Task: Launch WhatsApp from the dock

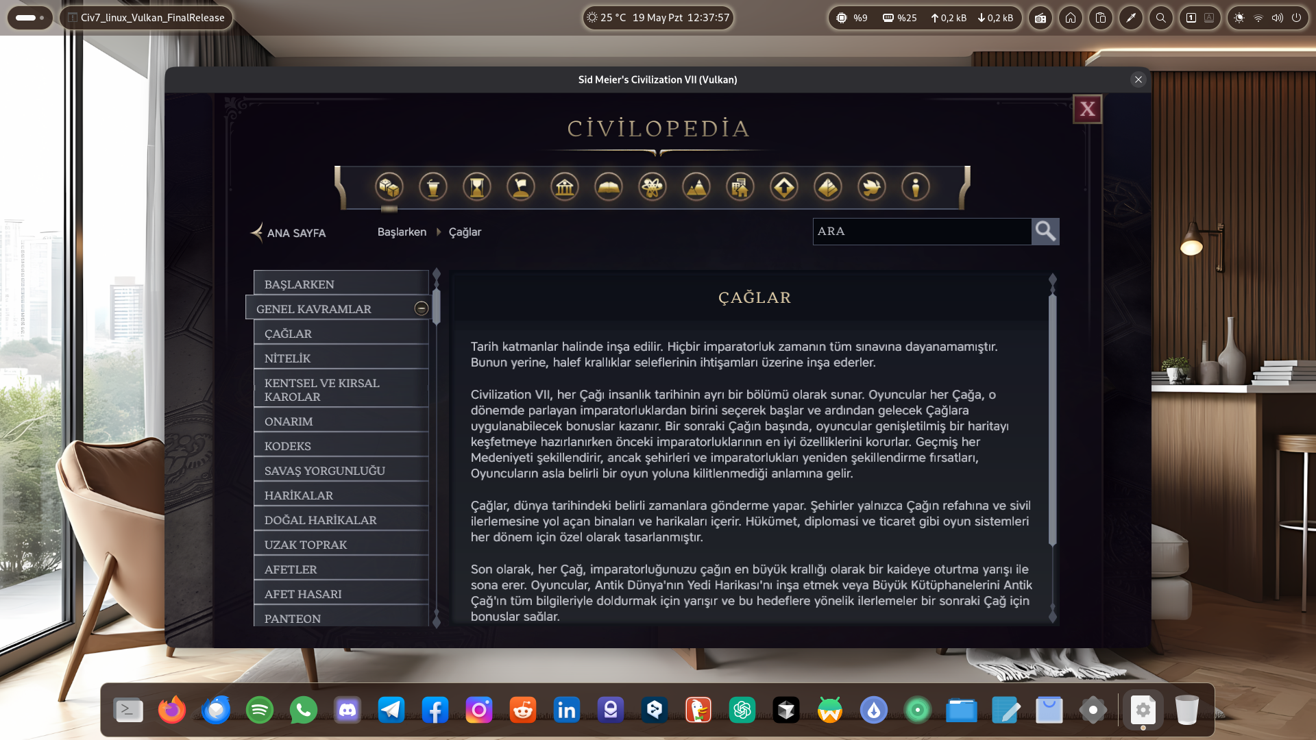Action: [304, 711]
